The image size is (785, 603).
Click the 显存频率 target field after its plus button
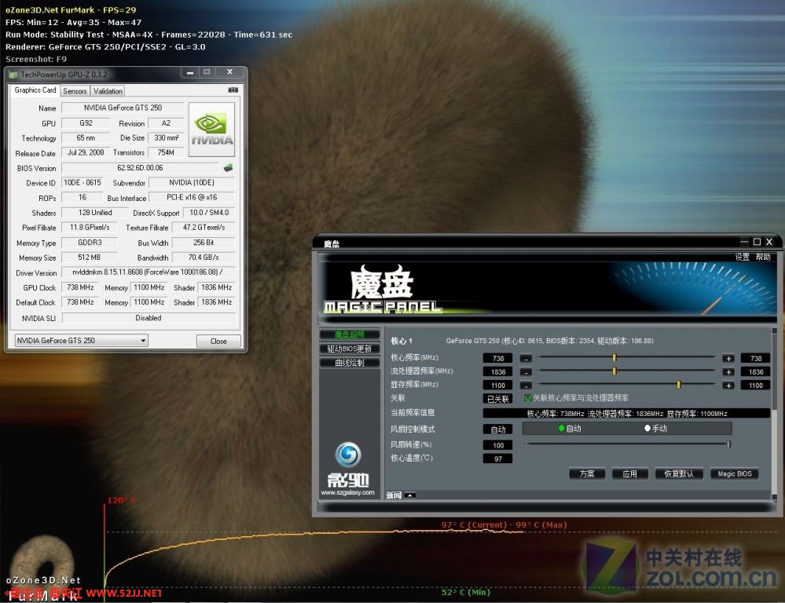756,386
